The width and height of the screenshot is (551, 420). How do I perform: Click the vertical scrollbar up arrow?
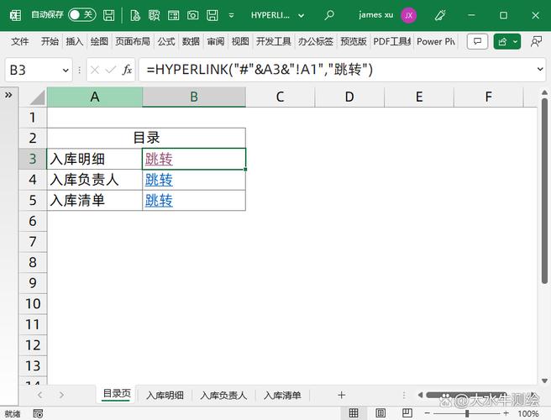[x=544, y=92]
